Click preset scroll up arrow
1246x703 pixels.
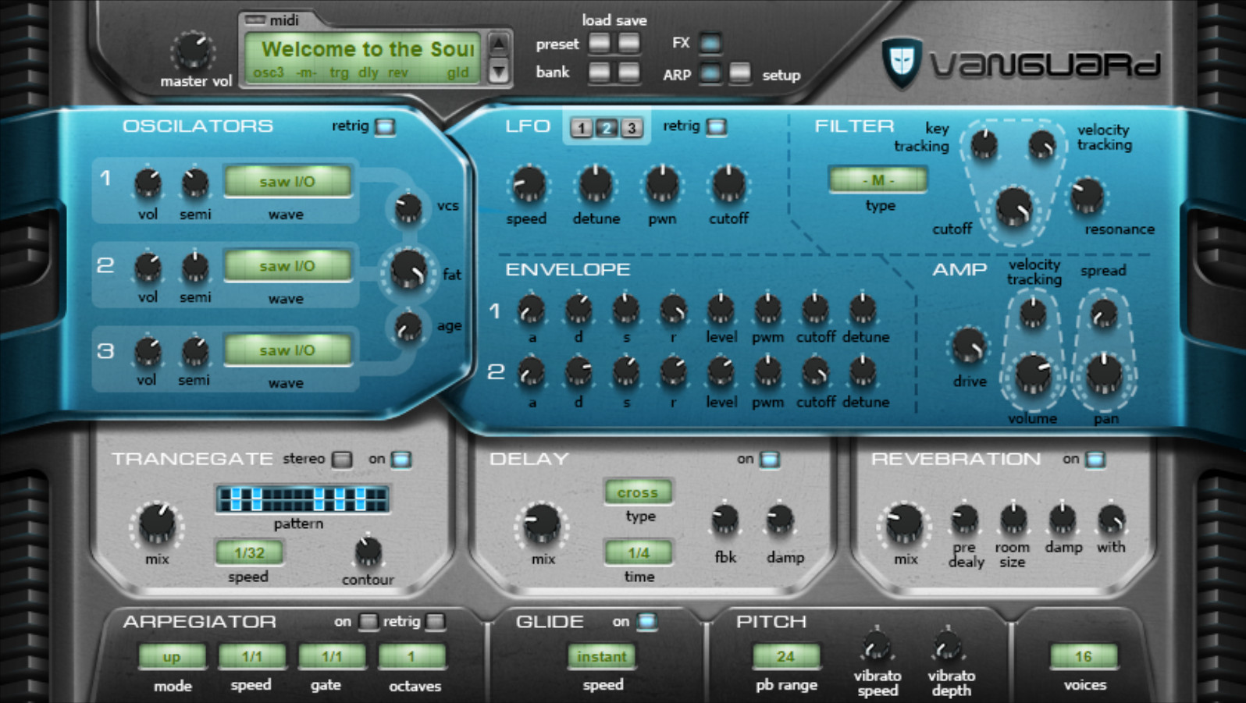[x=498, y=44]
